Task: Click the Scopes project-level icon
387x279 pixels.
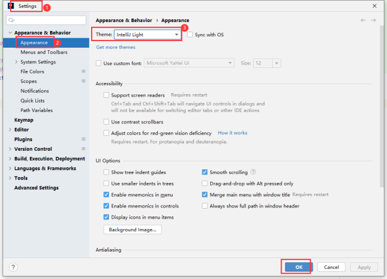Action: tap(83, 81)
